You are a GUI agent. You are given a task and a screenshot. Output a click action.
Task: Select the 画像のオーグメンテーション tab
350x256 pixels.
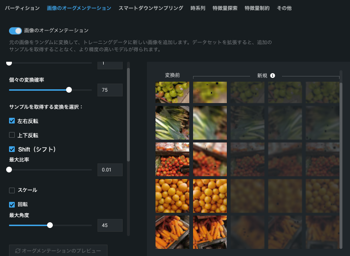(79, 8)
